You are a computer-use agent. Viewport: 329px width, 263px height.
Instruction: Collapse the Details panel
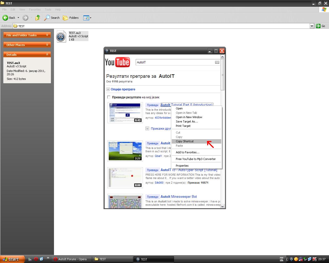click(47, 54)
